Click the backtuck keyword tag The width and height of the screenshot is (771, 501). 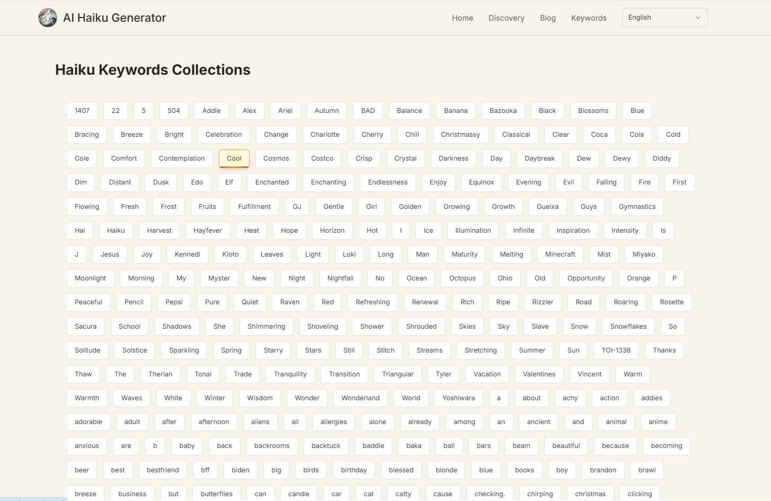(326, 446)
